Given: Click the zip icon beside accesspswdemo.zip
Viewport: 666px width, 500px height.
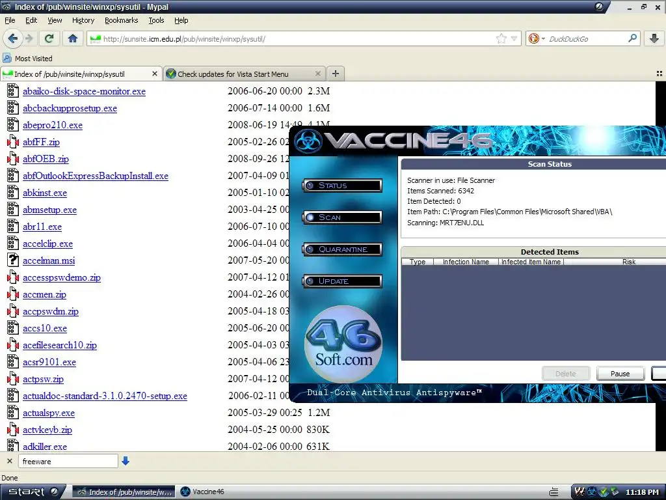Looking at the screenshot, I should click(x=13, y=277).
